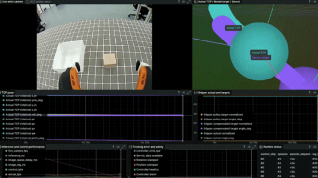Select the Live wrist camera tab
The width and height of the screenshot is (318, 178).
coord(12,2)
